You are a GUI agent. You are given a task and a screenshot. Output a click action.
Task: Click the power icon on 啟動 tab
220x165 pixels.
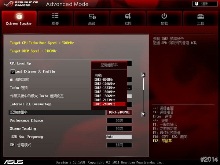[x=164, y=16]
